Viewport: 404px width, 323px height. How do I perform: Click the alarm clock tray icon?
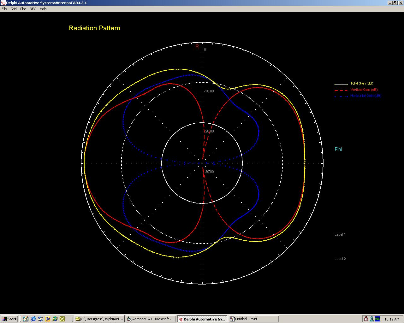[366, 319]
